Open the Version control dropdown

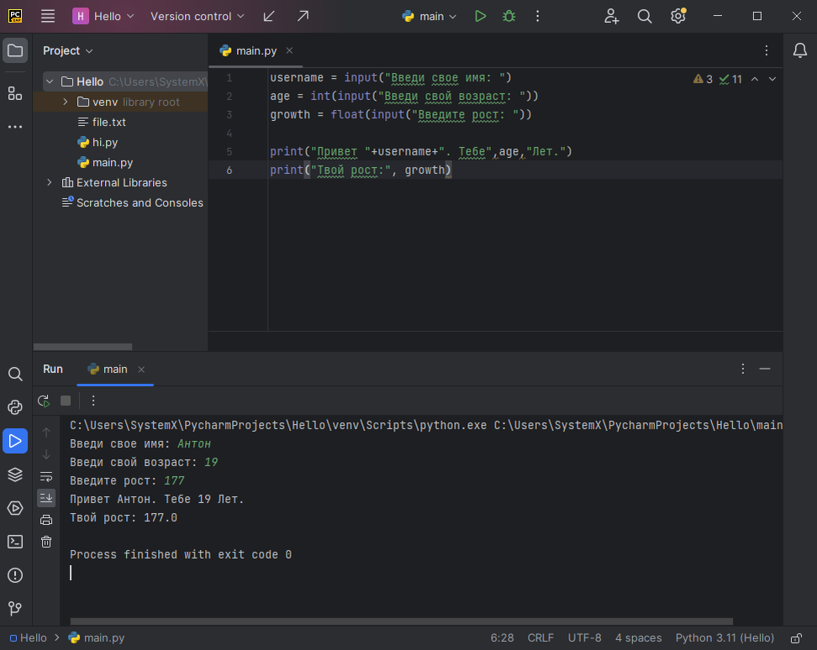[198, 16]
